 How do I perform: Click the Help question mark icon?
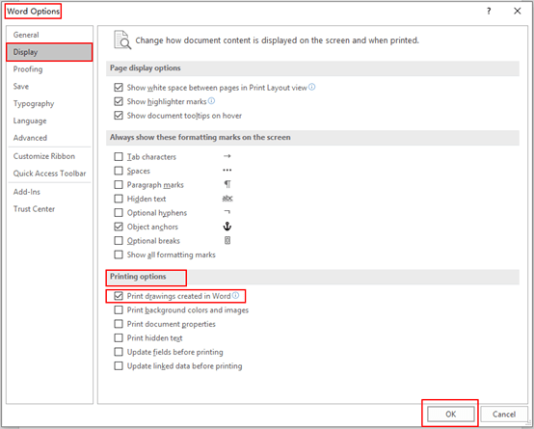[489, 12]
